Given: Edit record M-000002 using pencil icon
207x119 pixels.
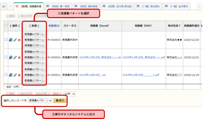Looking at the screenshot, I should 15,57.
